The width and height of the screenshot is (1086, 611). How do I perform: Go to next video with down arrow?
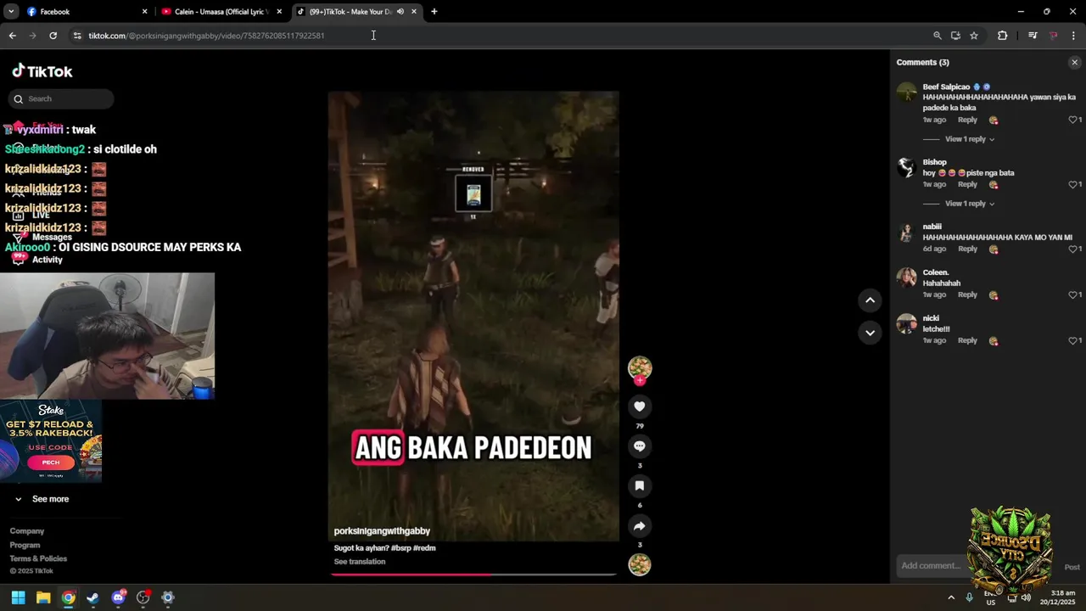point(870,333)
